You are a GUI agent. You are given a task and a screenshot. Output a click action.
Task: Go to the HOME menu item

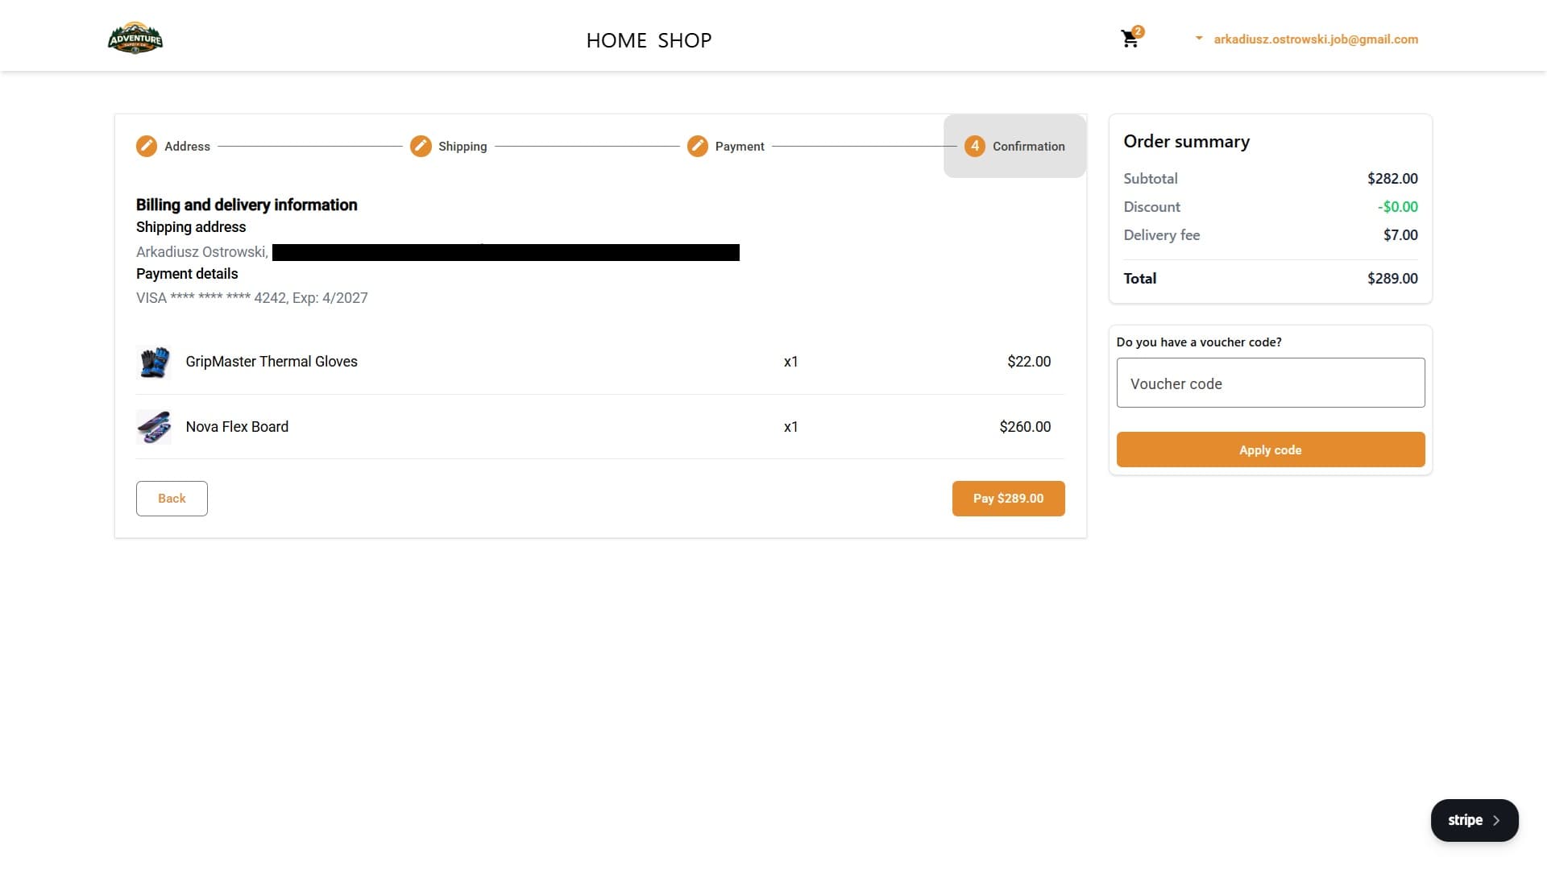(616, 40)
